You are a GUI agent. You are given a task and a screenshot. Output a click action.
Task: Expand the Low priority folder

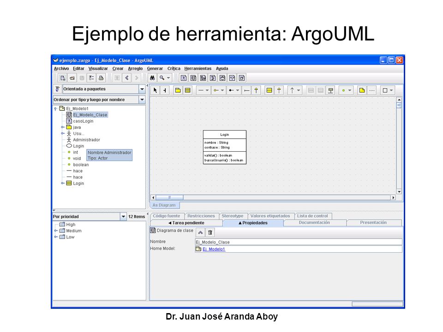pos(56,237)
